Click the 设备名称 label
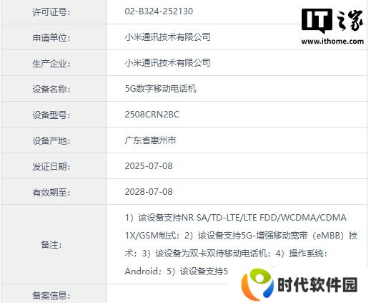Viewport: 371px width, 303px height. tap(51, 90)
